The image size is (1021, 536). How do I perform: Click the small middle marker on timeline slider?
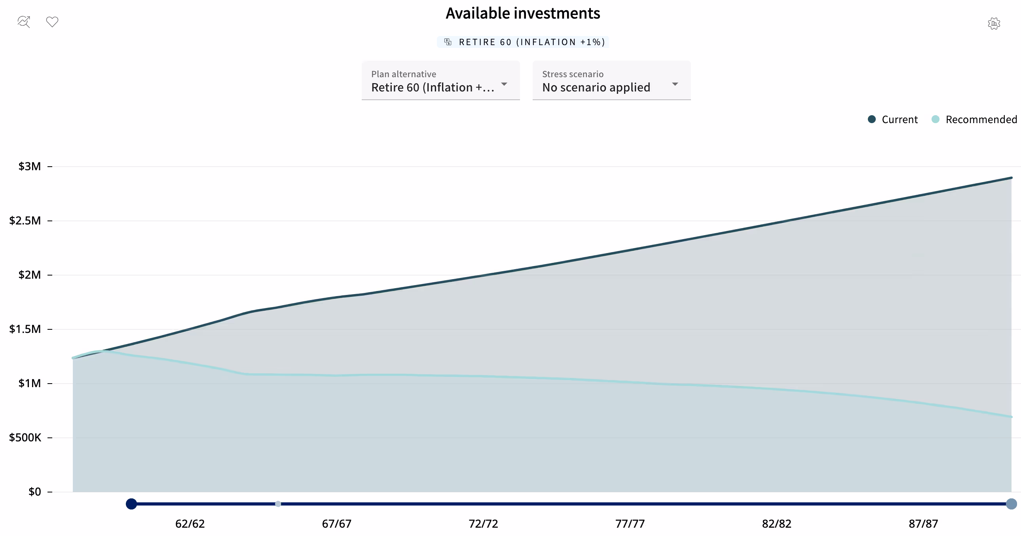coord(278,504)
